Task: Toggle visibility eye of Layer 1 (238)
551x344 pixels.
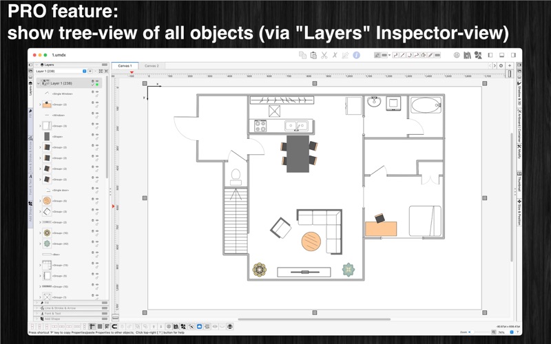Action: coord(97,81)
